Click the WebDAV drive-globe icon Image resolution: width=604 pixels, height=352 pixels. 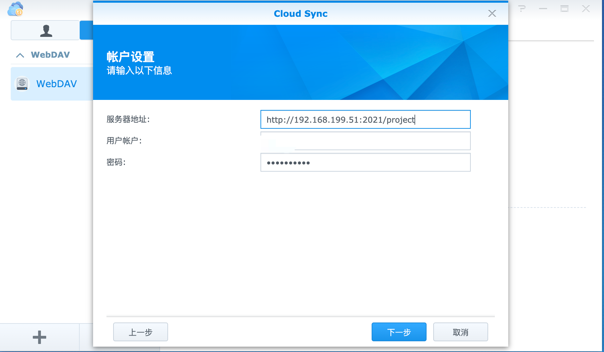(22, 83)
